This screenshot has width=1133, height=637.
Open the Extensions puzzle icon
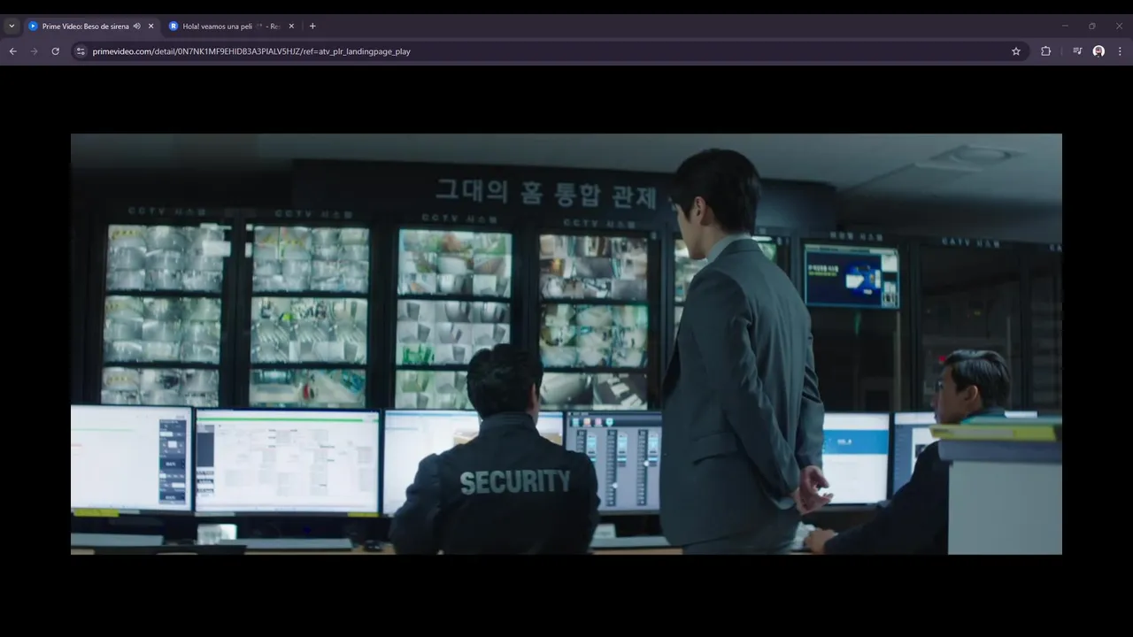(1045, 51)
